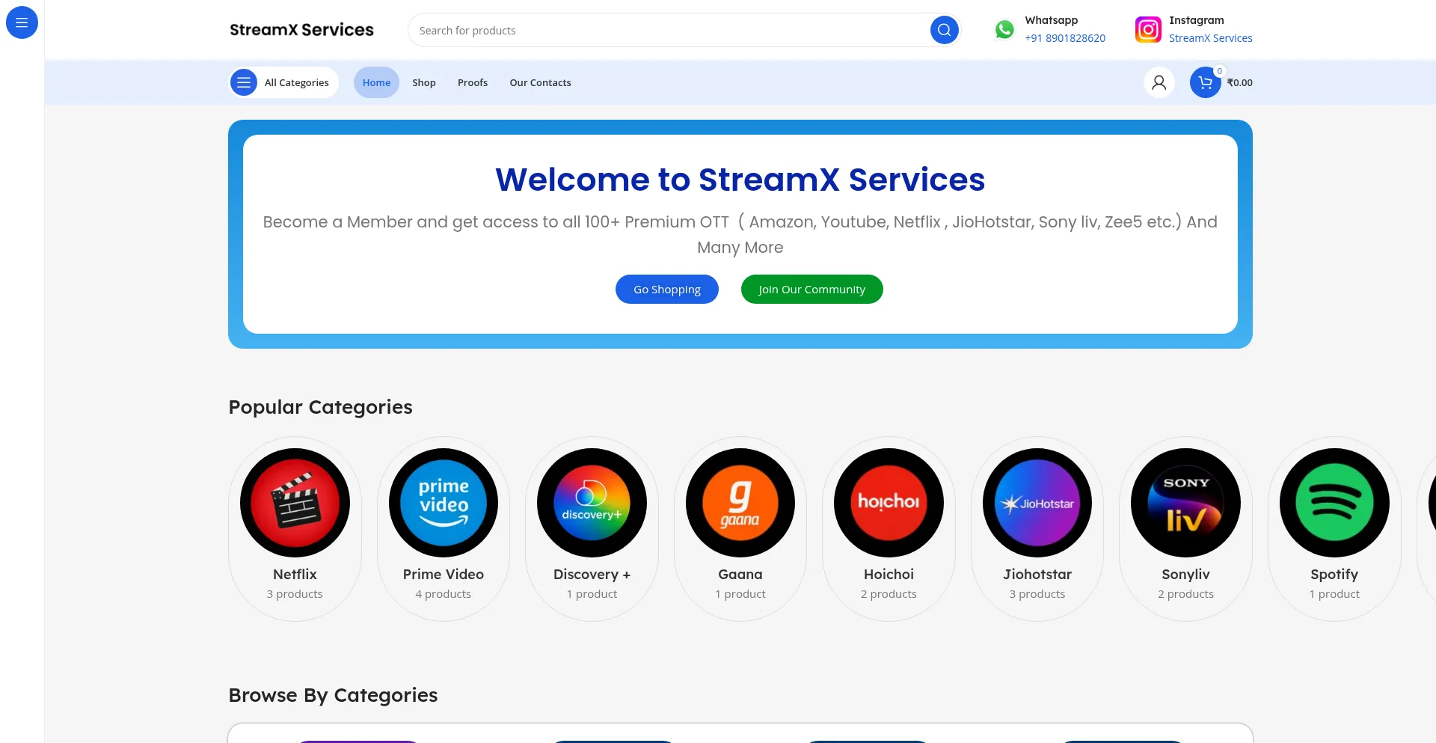
Task: Go to the Home tab
Action: click(x=376, y=82)
